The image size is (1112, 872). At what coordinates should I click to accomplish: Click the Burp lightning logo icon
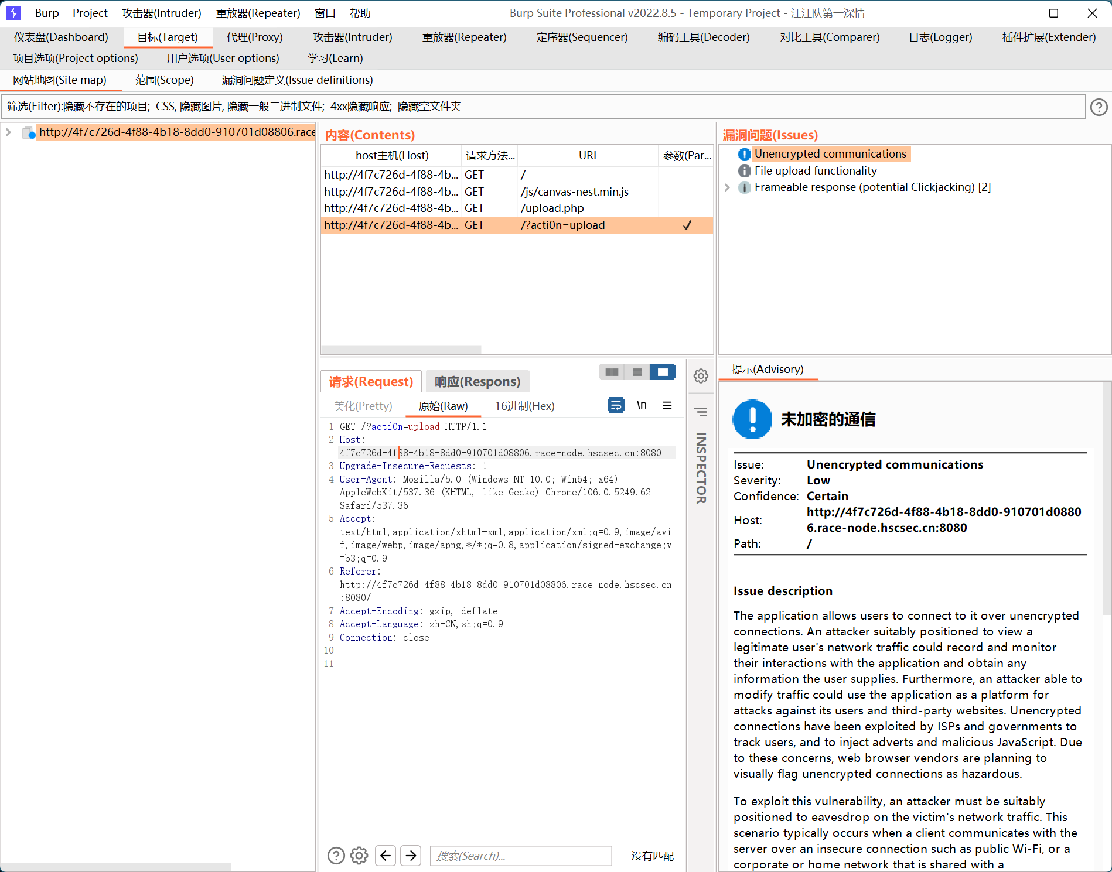pos(13,13)
